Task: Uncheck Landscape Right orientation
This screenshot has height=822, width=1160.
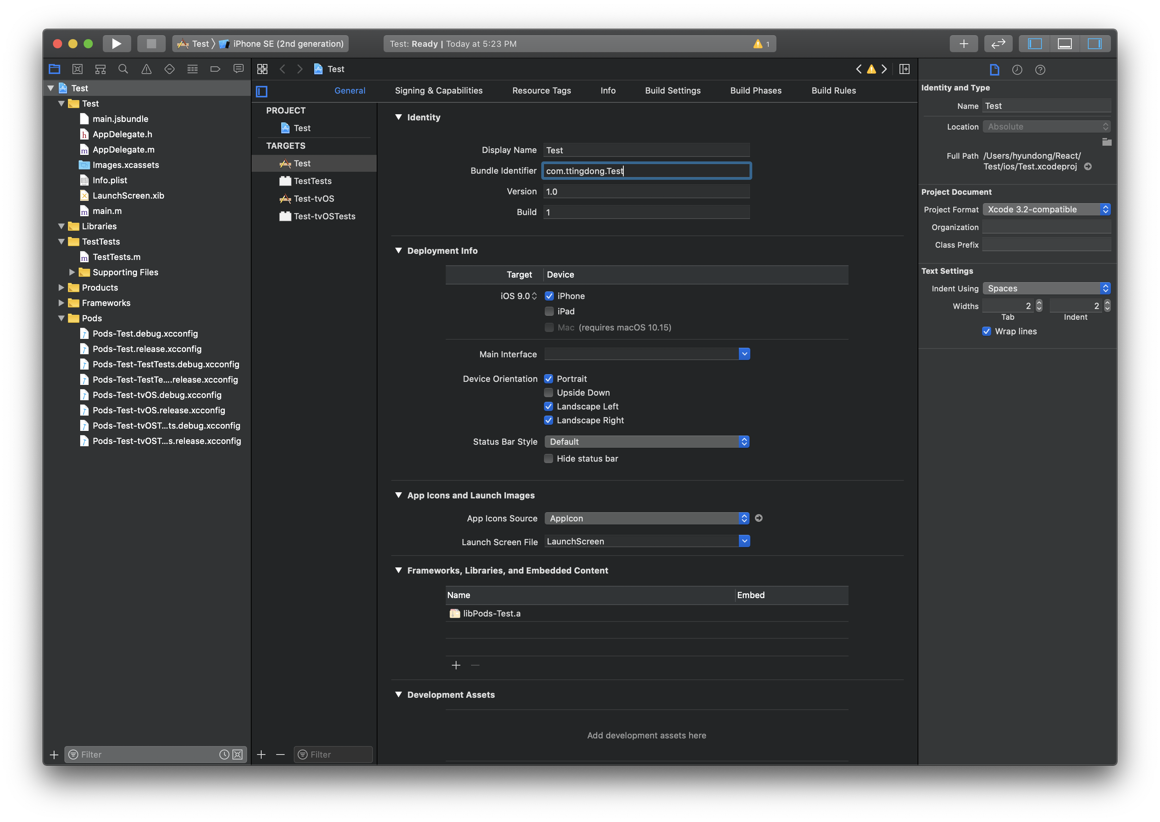Action: [549, 420]
